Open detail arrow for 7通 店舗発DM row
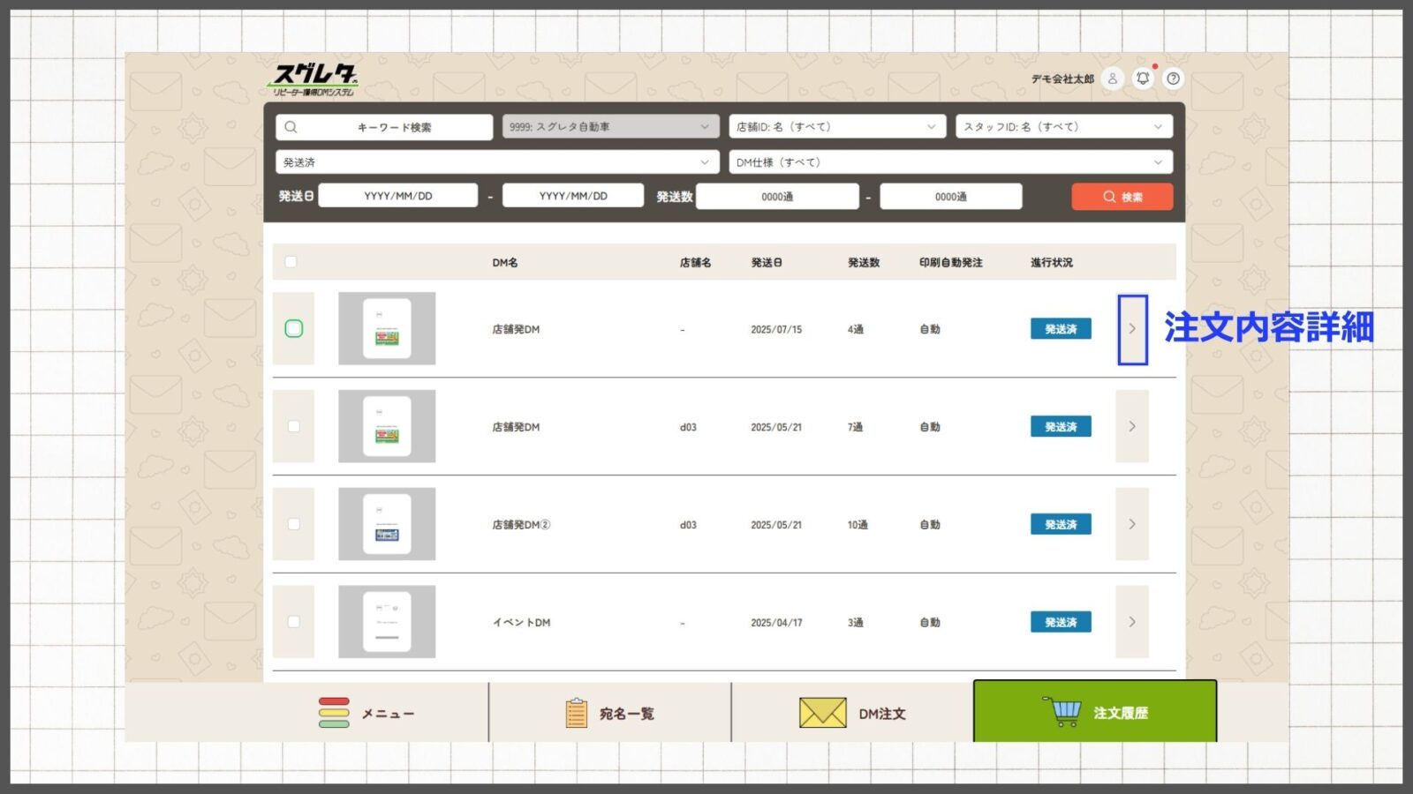The image size is (1413, 794). pyautogui.click(x=1132, y=427)
